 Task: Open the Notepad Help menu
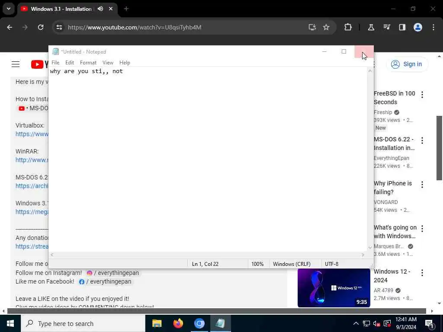[125, 63]
